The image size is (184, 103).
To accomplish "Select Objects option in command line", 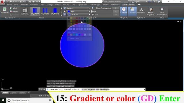I will click(88, 89).
